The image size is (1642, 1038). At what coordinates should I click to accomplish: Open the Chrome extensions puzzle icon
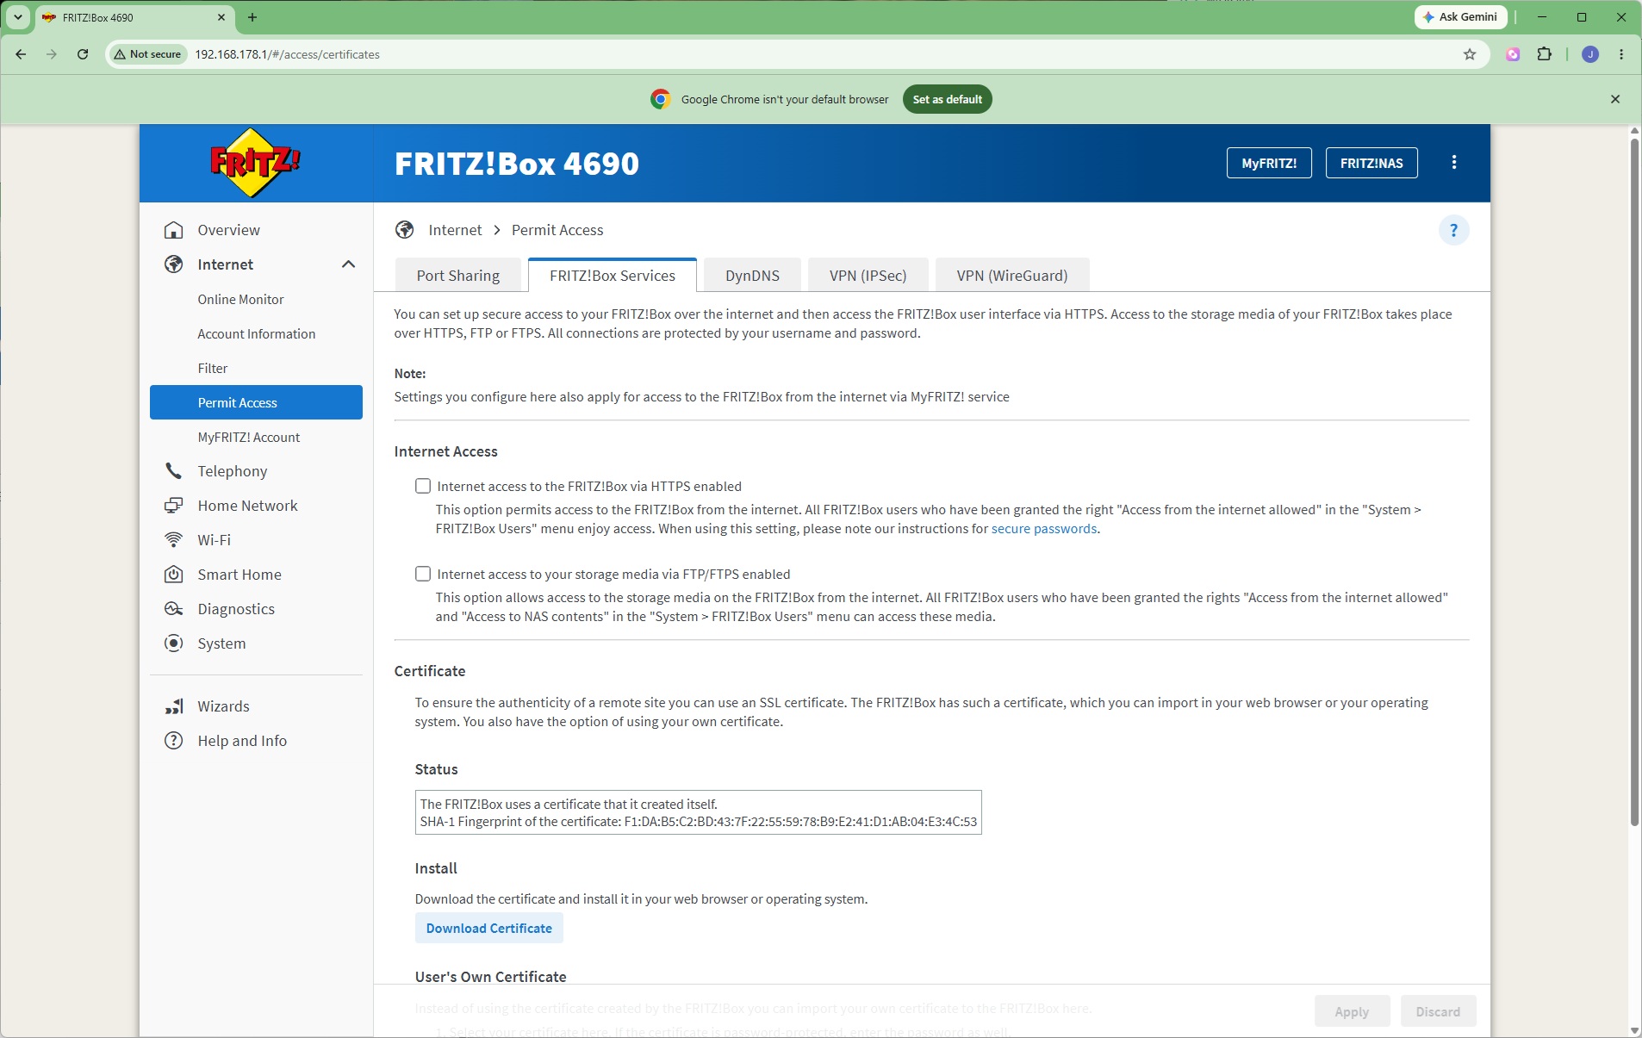click(x=1545, y=54)
